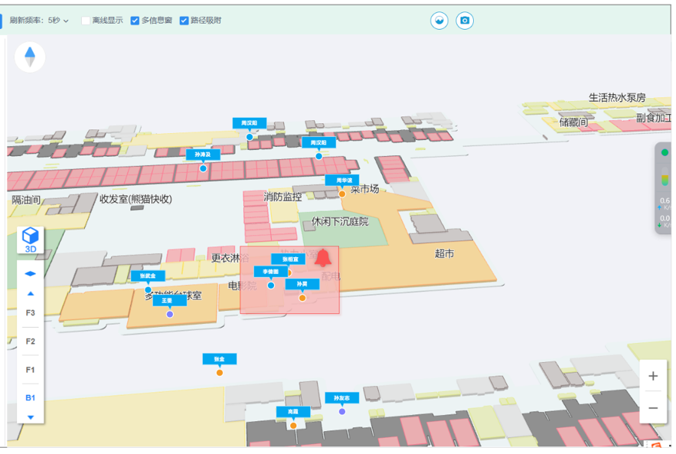Screen dimensions: 676x454
Task: Click the camera screenshot icon
Action: click(465, 21)
